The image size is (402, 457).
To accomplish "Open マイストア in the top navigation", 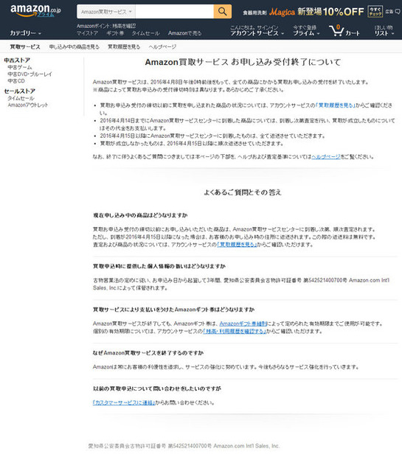I will (x=87, y=33).
